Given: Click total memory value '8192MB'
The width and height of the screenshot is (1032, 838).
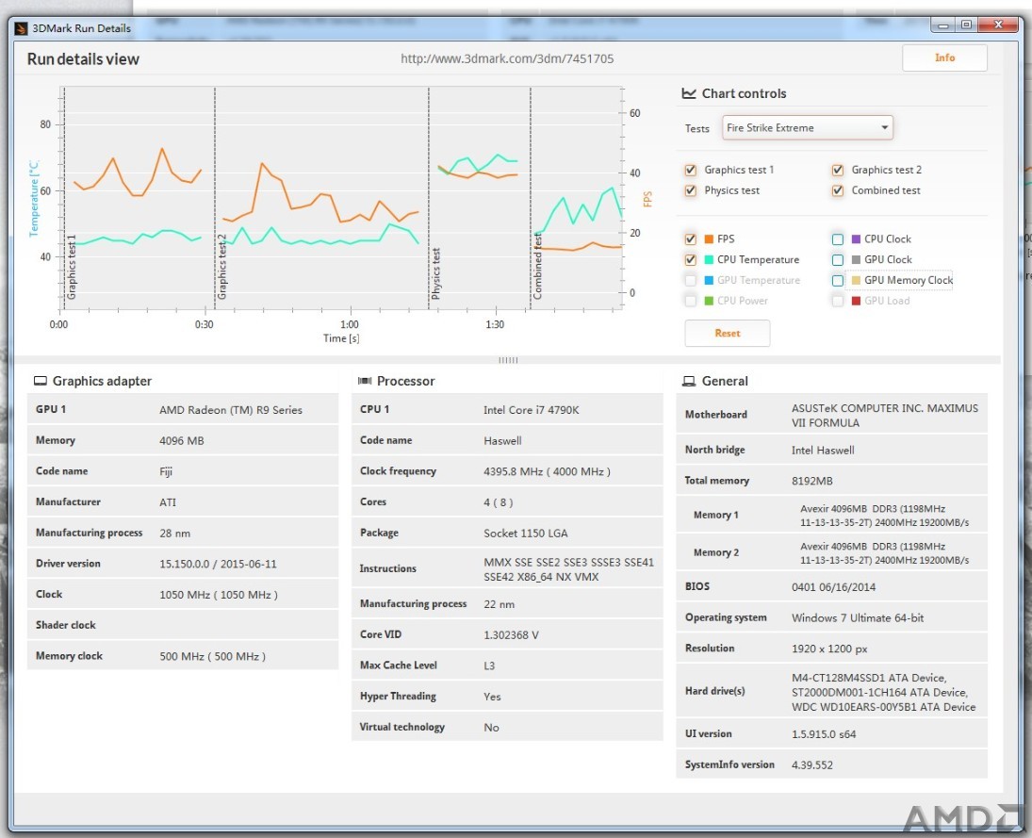Looking at the screenshot, I should point(811,481).
